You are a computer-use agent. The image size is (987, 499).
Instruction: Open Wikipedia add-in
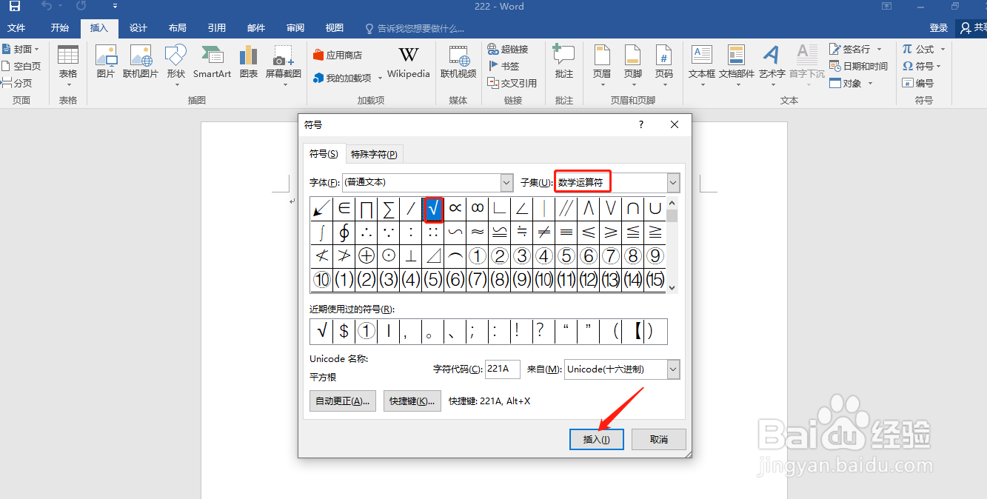point(409,63)
